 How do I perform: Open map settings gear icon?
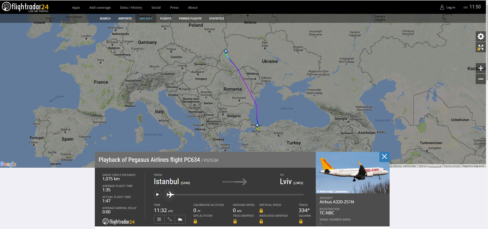(481, 36)
